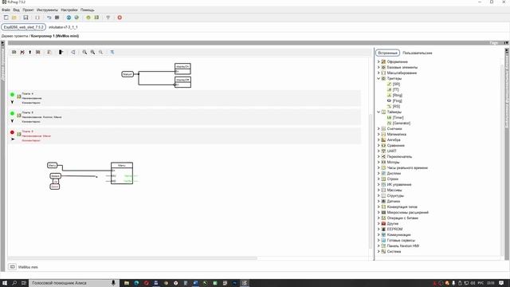Expand the UART category in library tree

379,151
